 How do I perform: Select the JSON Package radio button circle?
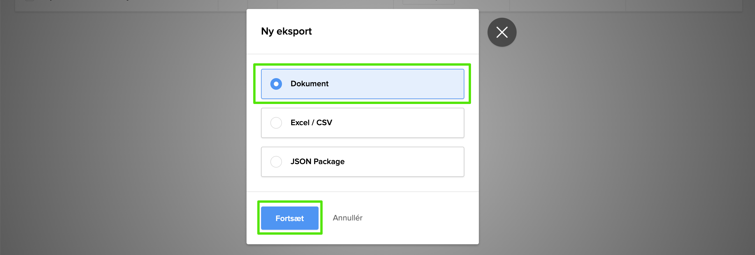pyautogui.click(x=276, y=161)
